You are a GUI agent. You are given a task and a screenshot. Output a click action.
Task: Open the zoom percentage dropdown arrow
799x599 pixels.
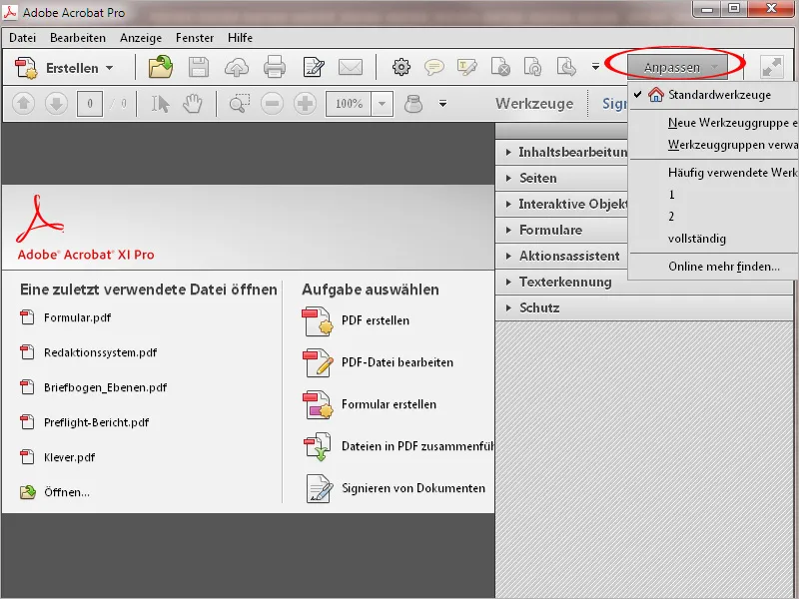click(383, 104)
